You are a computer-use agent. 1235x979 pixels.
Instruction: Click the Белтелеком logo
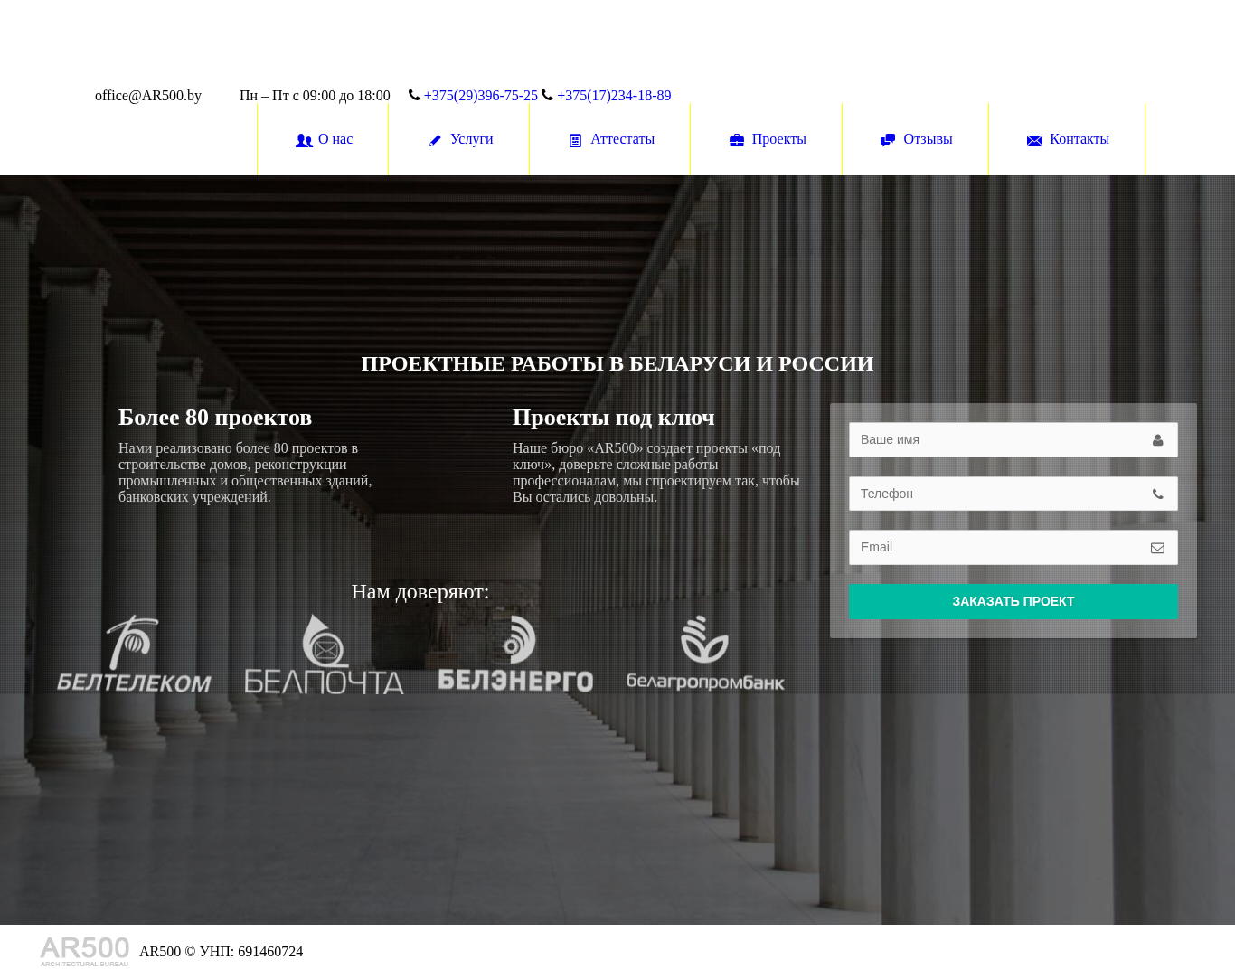coord(134,654)
